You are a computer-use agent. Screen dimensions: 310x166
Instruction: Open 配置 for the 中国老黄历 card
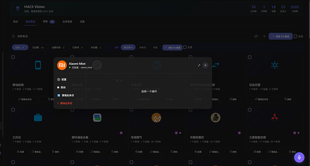198,152
